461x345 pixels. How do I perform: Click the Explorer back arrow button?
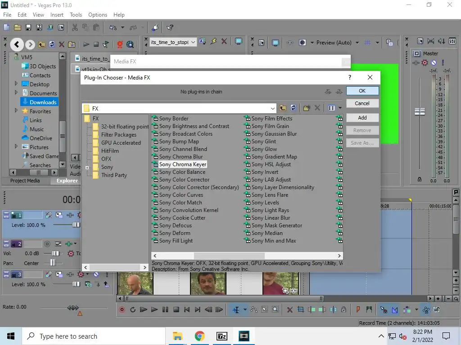17,44
